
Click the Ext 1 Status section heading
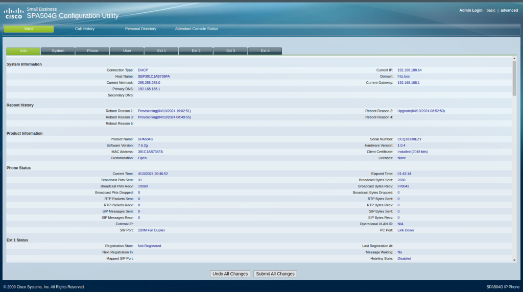coord(17,240)
